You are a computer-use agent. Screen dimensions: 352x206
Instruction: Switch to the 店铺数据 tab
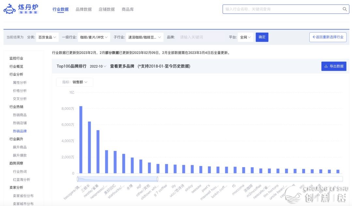click(x=107, y=9)
